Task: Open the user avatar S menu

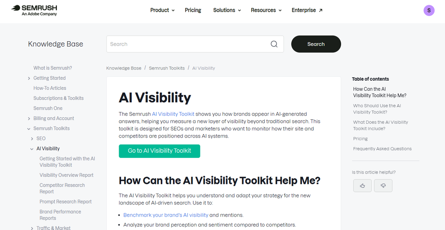Action: (429, 10)
